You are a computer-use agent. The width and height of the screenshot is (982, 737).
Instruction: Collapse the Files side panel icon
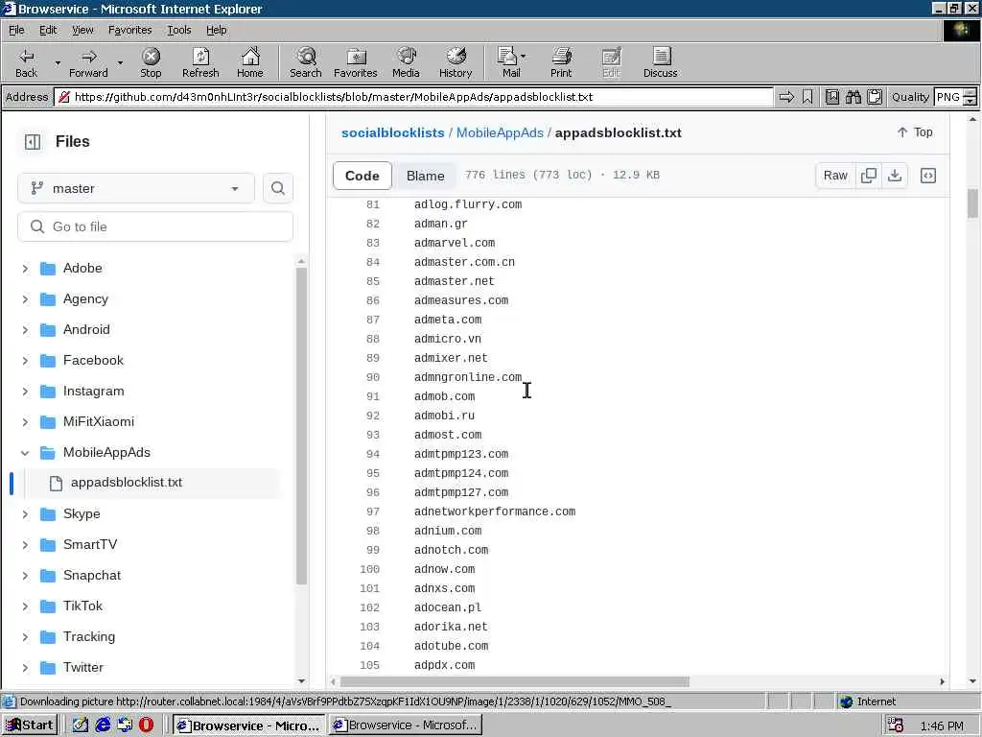(33, 142)
